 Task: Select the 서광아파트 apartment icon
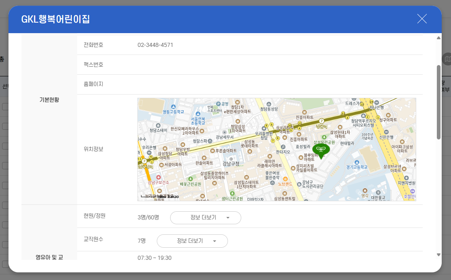pyautogui.click(x=161, y=165)
